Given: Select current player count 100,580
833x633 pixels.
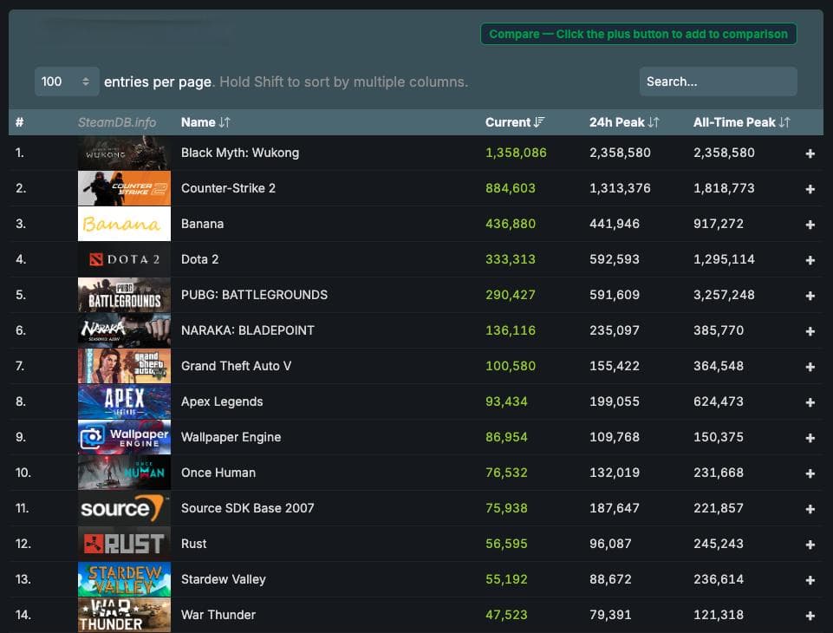Looking at the screenshot, I should (x=511, y=366).
